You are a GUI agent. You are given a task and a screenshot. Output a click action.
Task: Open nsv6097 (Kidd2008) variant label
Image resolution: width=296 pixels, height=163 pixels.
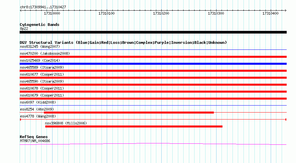38,102
